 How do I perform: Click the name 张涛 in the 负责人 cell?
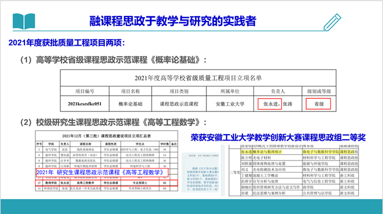click(287, 104)
